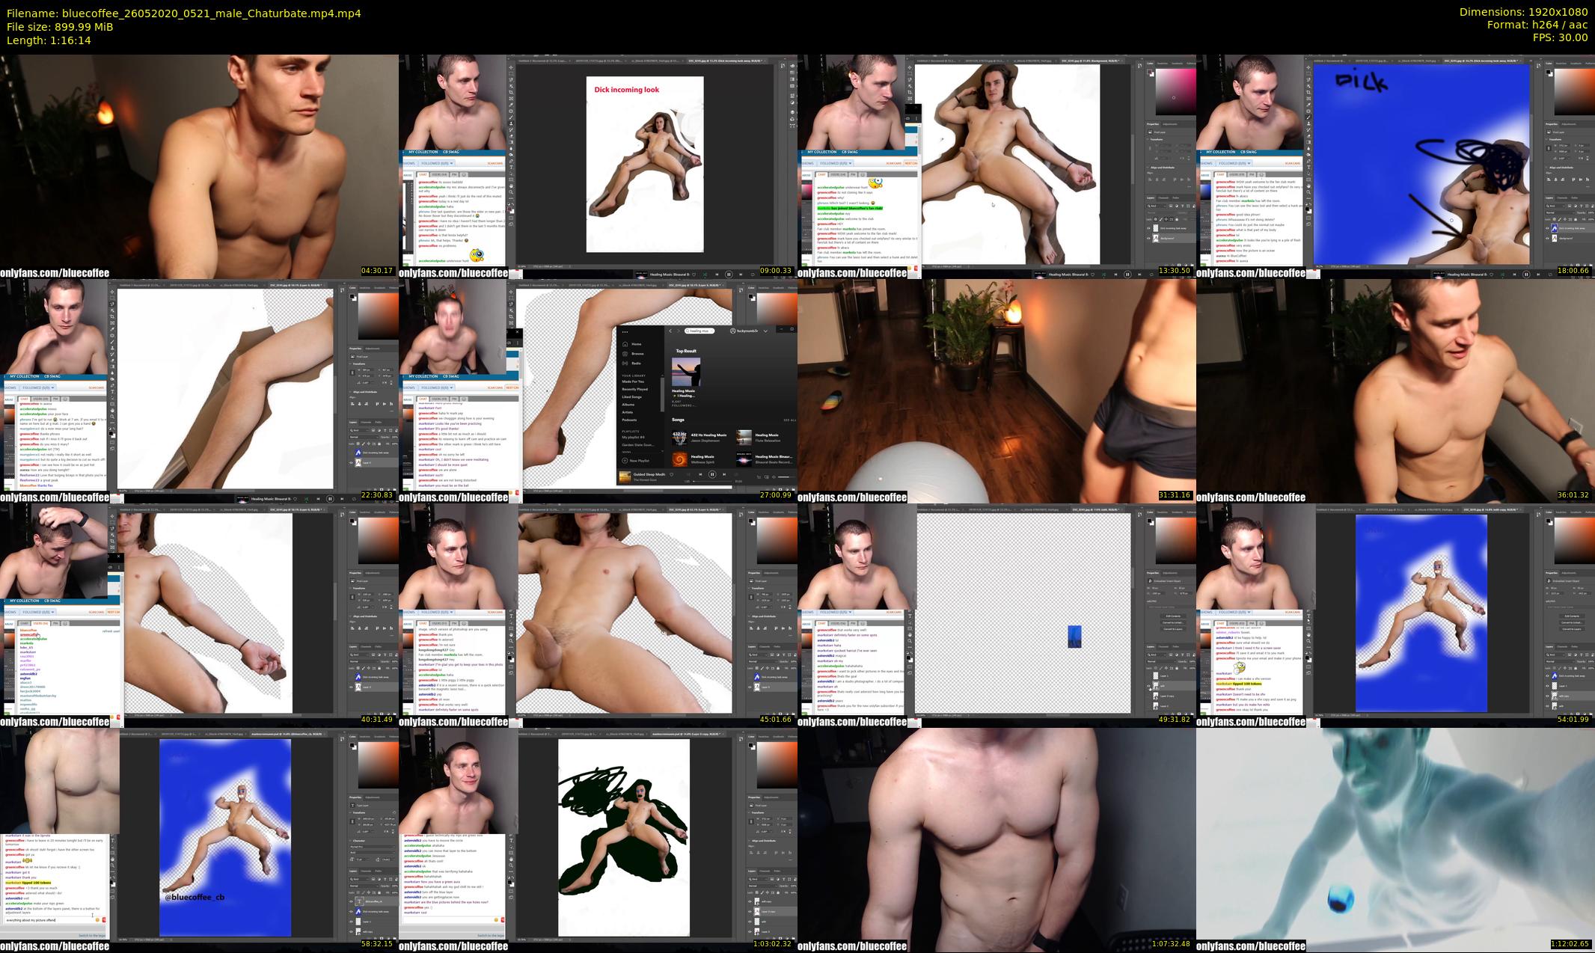Screen dimensions: 1595x953
Task: Expand the Spotify username dropdown arrow
Action: pyautogui.click(x=765, y=331)
